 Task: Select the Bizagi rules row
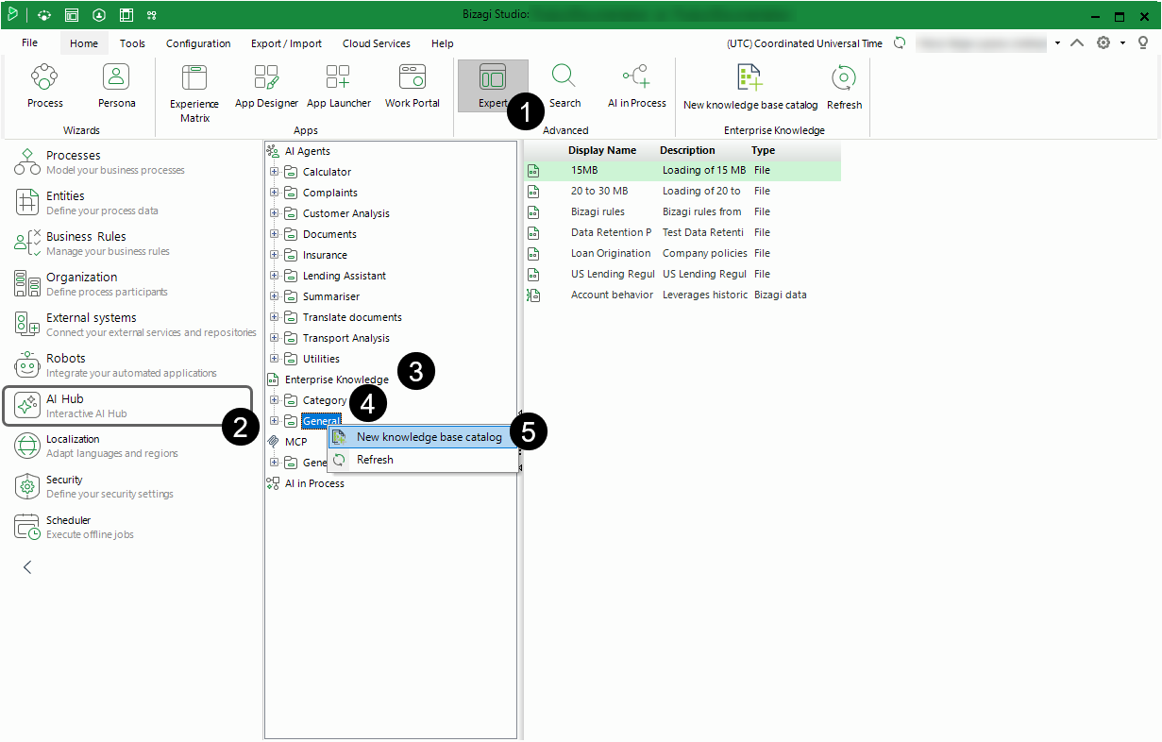[x=682, y=211]
